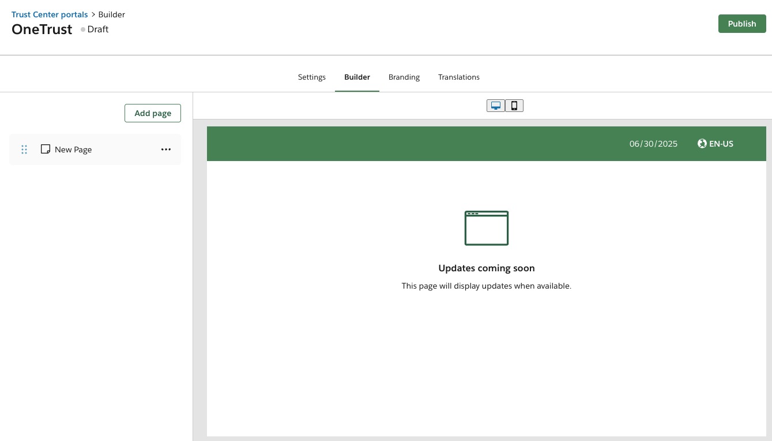The image size is (772, 441).
Task: Grab the drag handle of New Page
Action: pyautogui.click(x=24, y=150)
